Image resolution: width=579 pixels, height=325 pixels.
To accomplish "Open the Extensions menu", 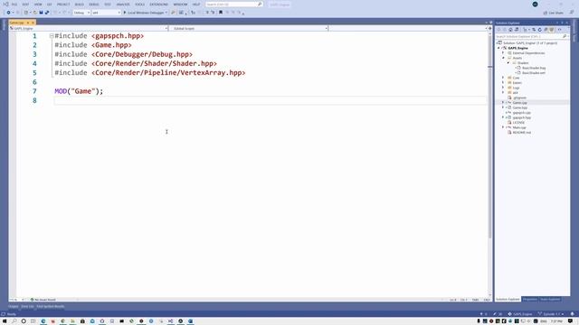I will pyautogui.click(x=159, y=5).
